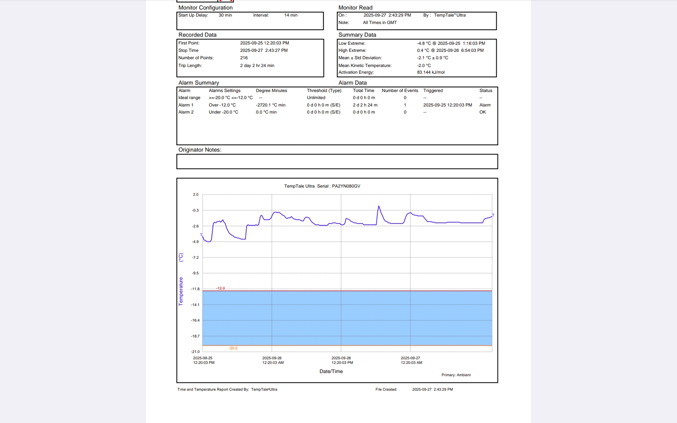Click the chart title with serial PA2YN080GV
Viewport: 677px width, 423px height.
[322, 186]
